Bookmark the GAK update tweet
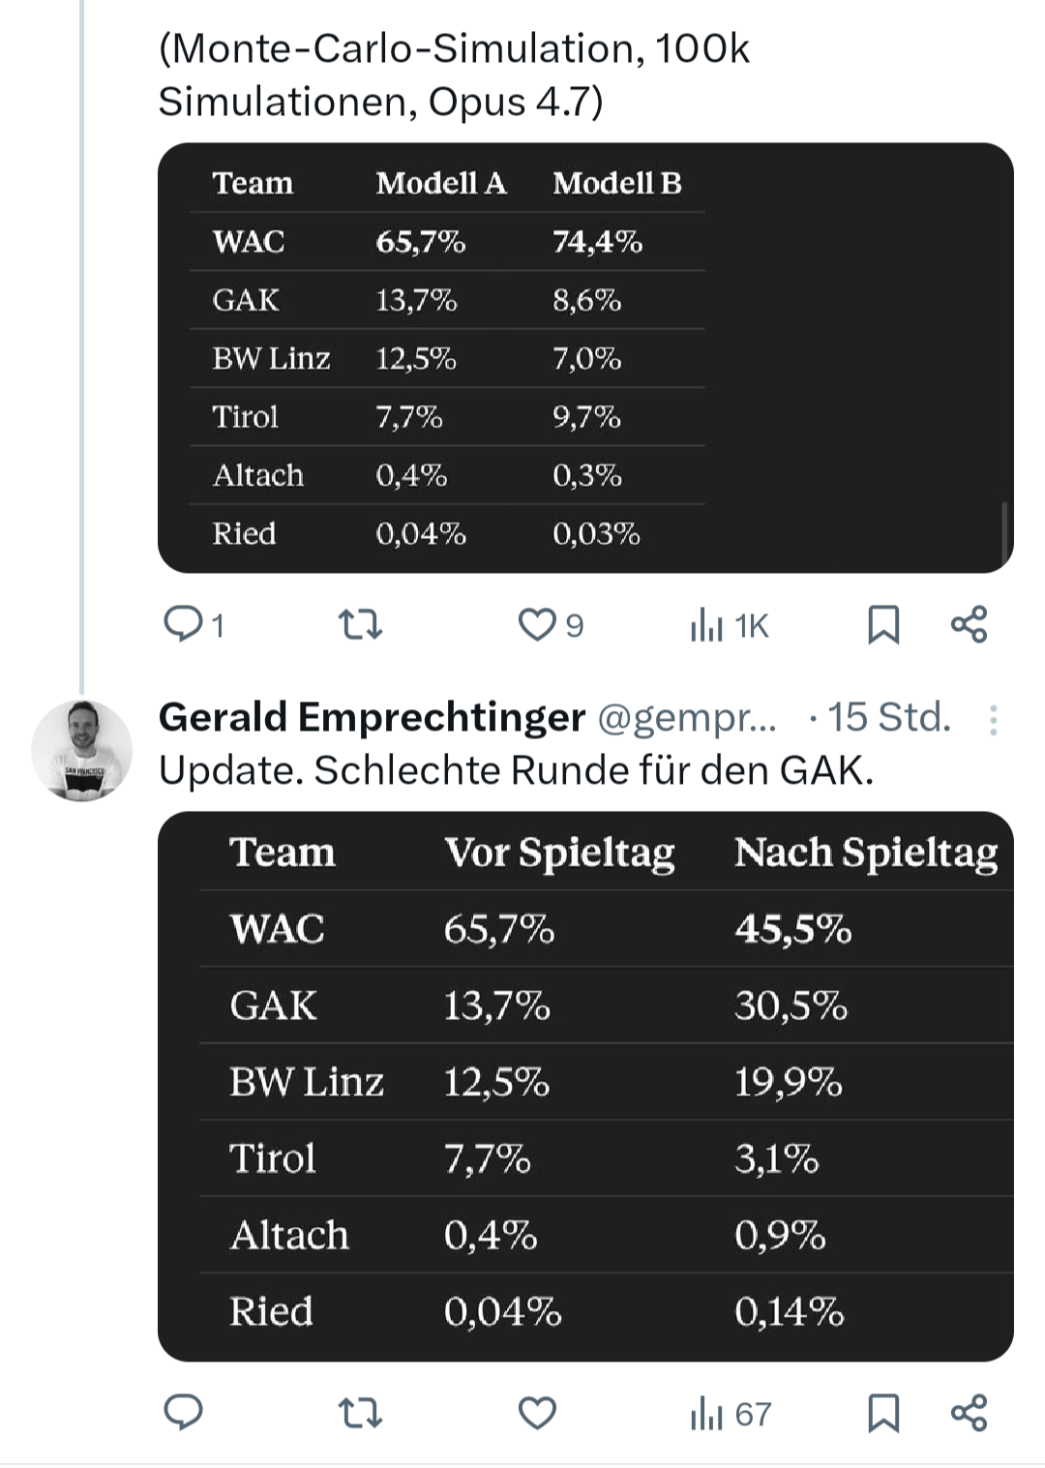Screen dimensions: 1045x1468 pyautogui.click(x=882, y=1413)
